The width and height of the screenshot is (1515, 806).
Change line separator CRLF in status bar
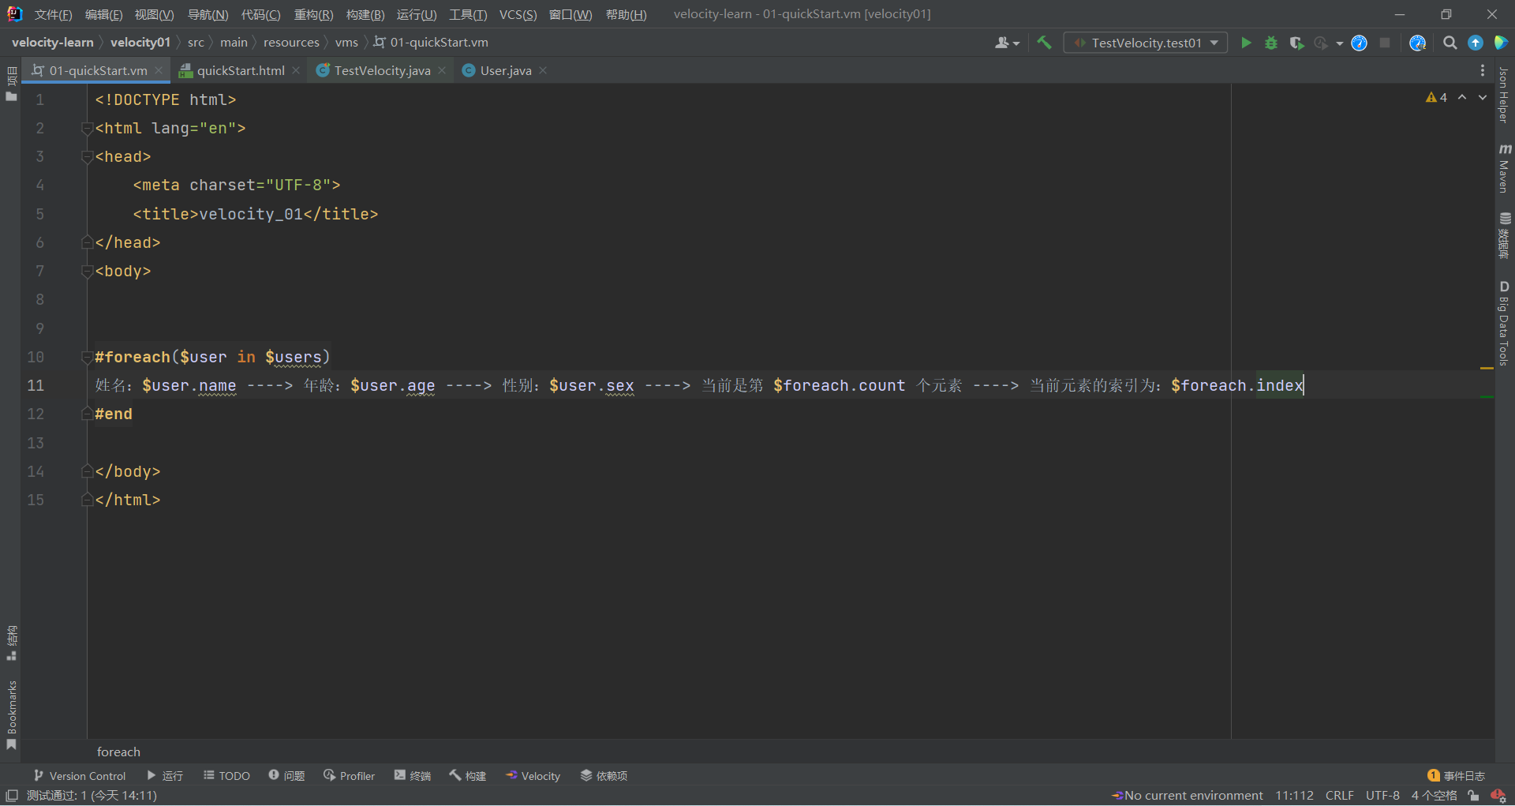click(1339, 795)
